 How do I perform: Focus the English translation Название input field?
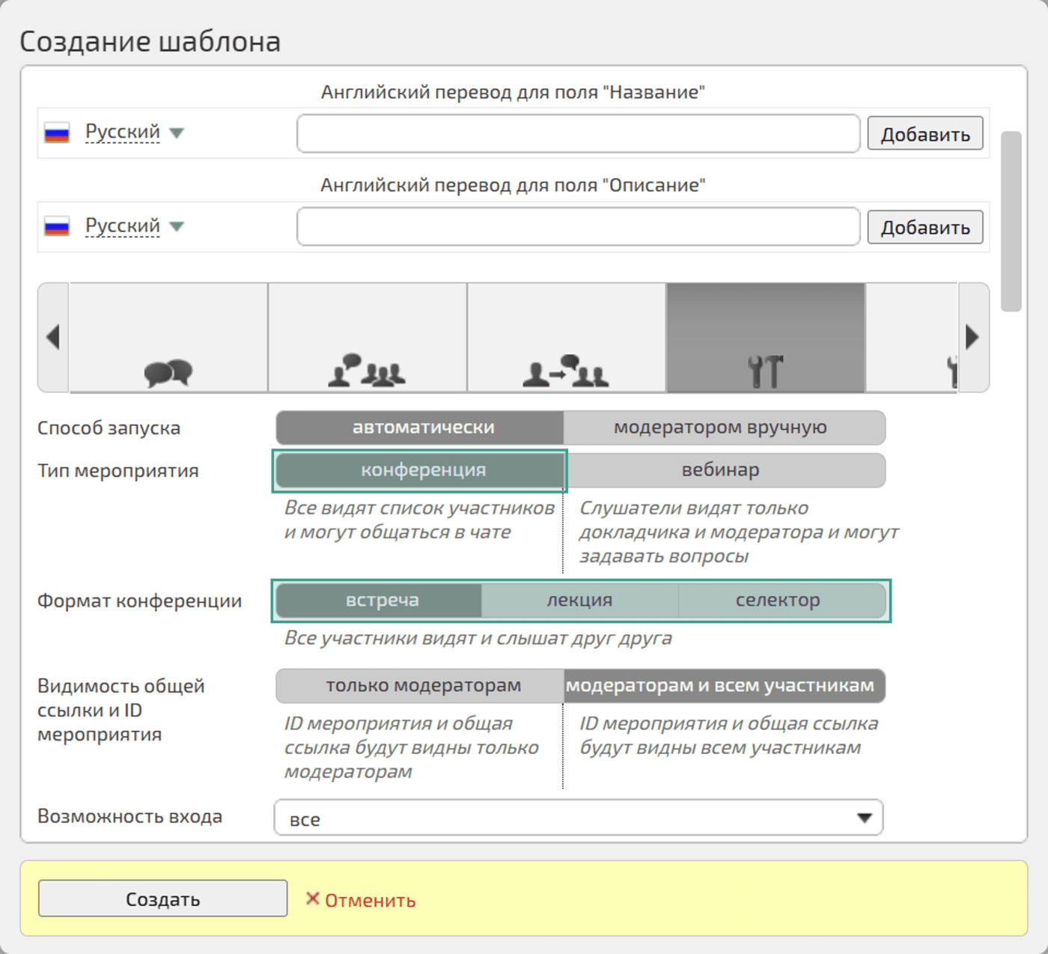tap(578, 133)
